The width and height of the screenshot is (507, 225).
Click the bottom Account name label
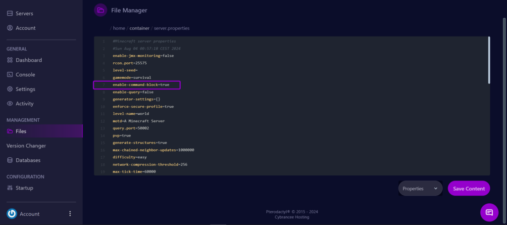point(29,214)
